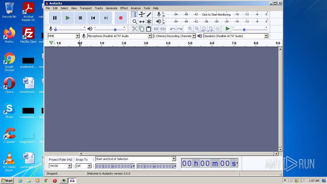
Task: Click the record meter microphone icon
Action: (159, 14)
